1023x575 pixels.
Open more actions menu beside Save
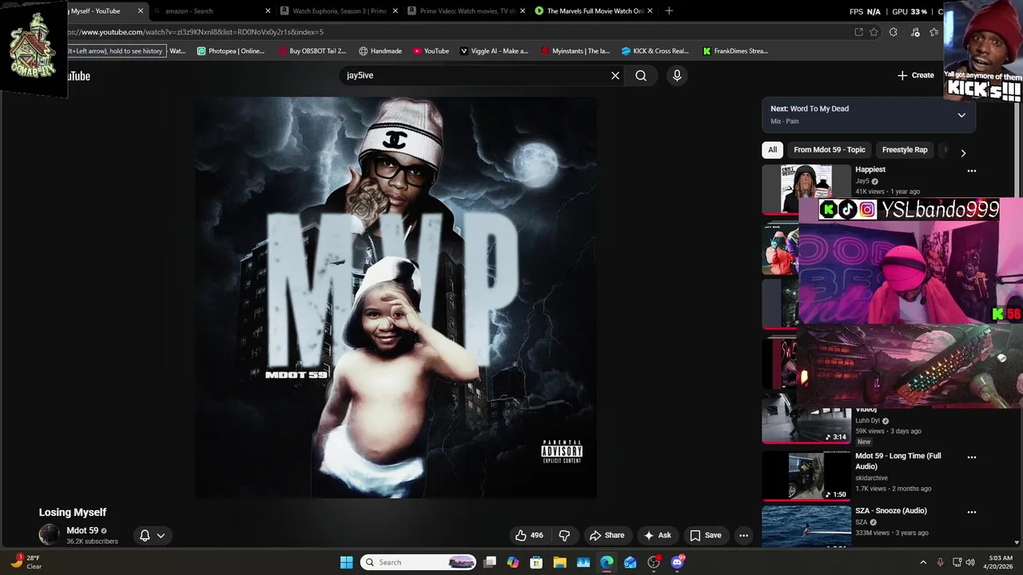coord(743,535)
